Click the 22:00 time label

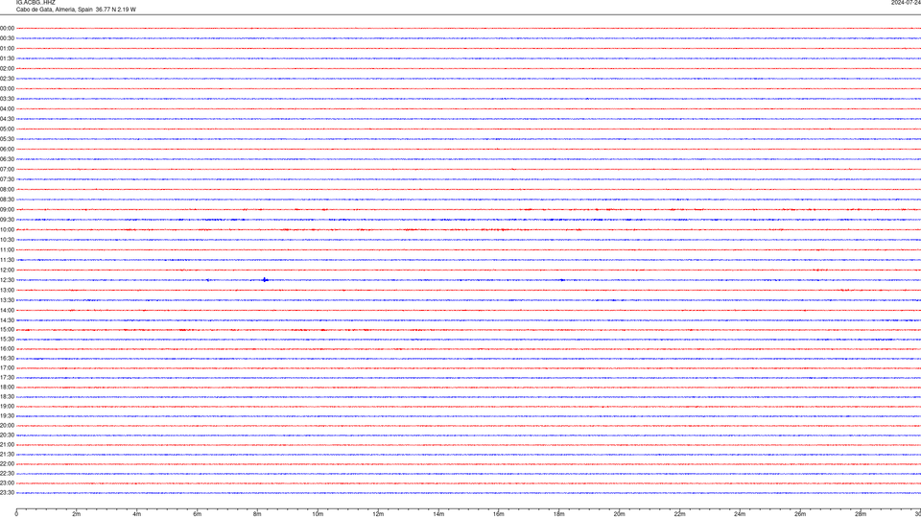coord(7,464)
